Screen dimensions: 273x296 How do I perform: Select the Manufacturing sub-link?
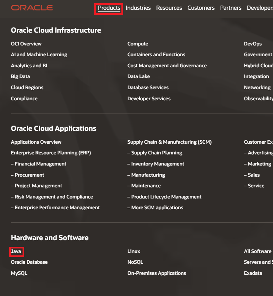(x=146, y=175)
